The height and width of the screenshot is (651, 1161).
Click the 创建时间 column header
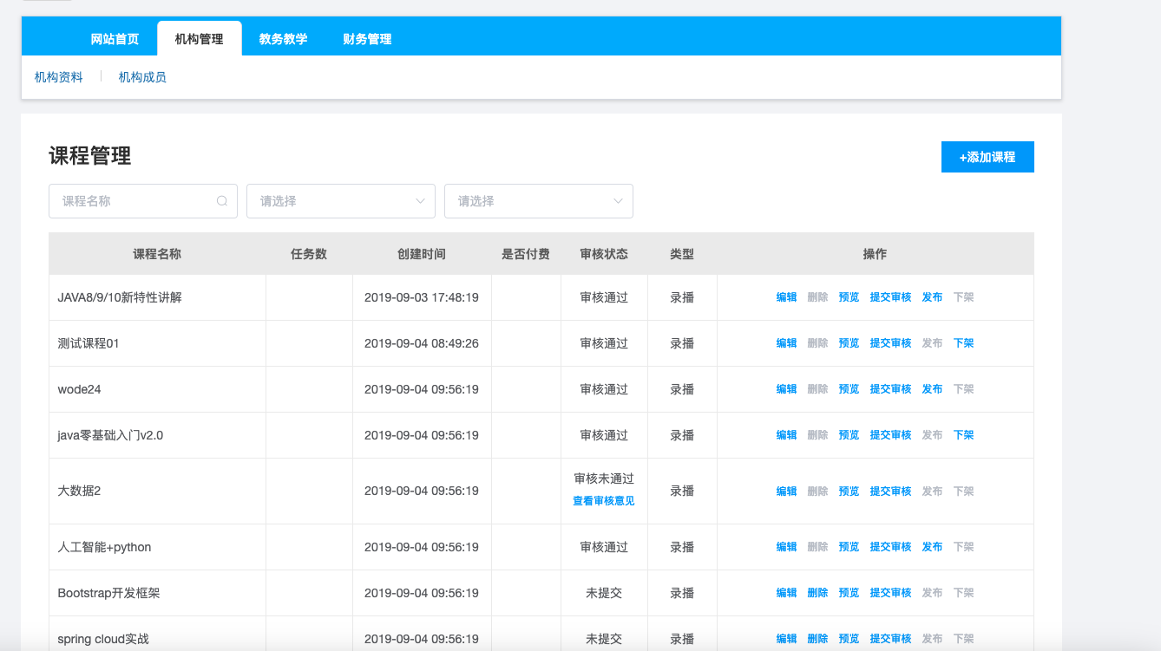coord(422,254)
